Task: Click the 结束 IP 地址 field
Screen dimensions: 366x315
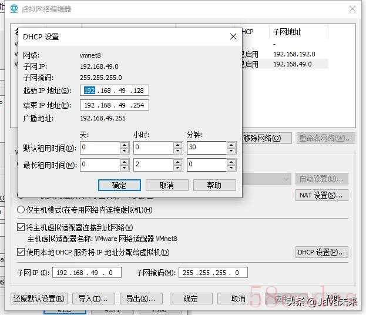Action: point(115,105)
